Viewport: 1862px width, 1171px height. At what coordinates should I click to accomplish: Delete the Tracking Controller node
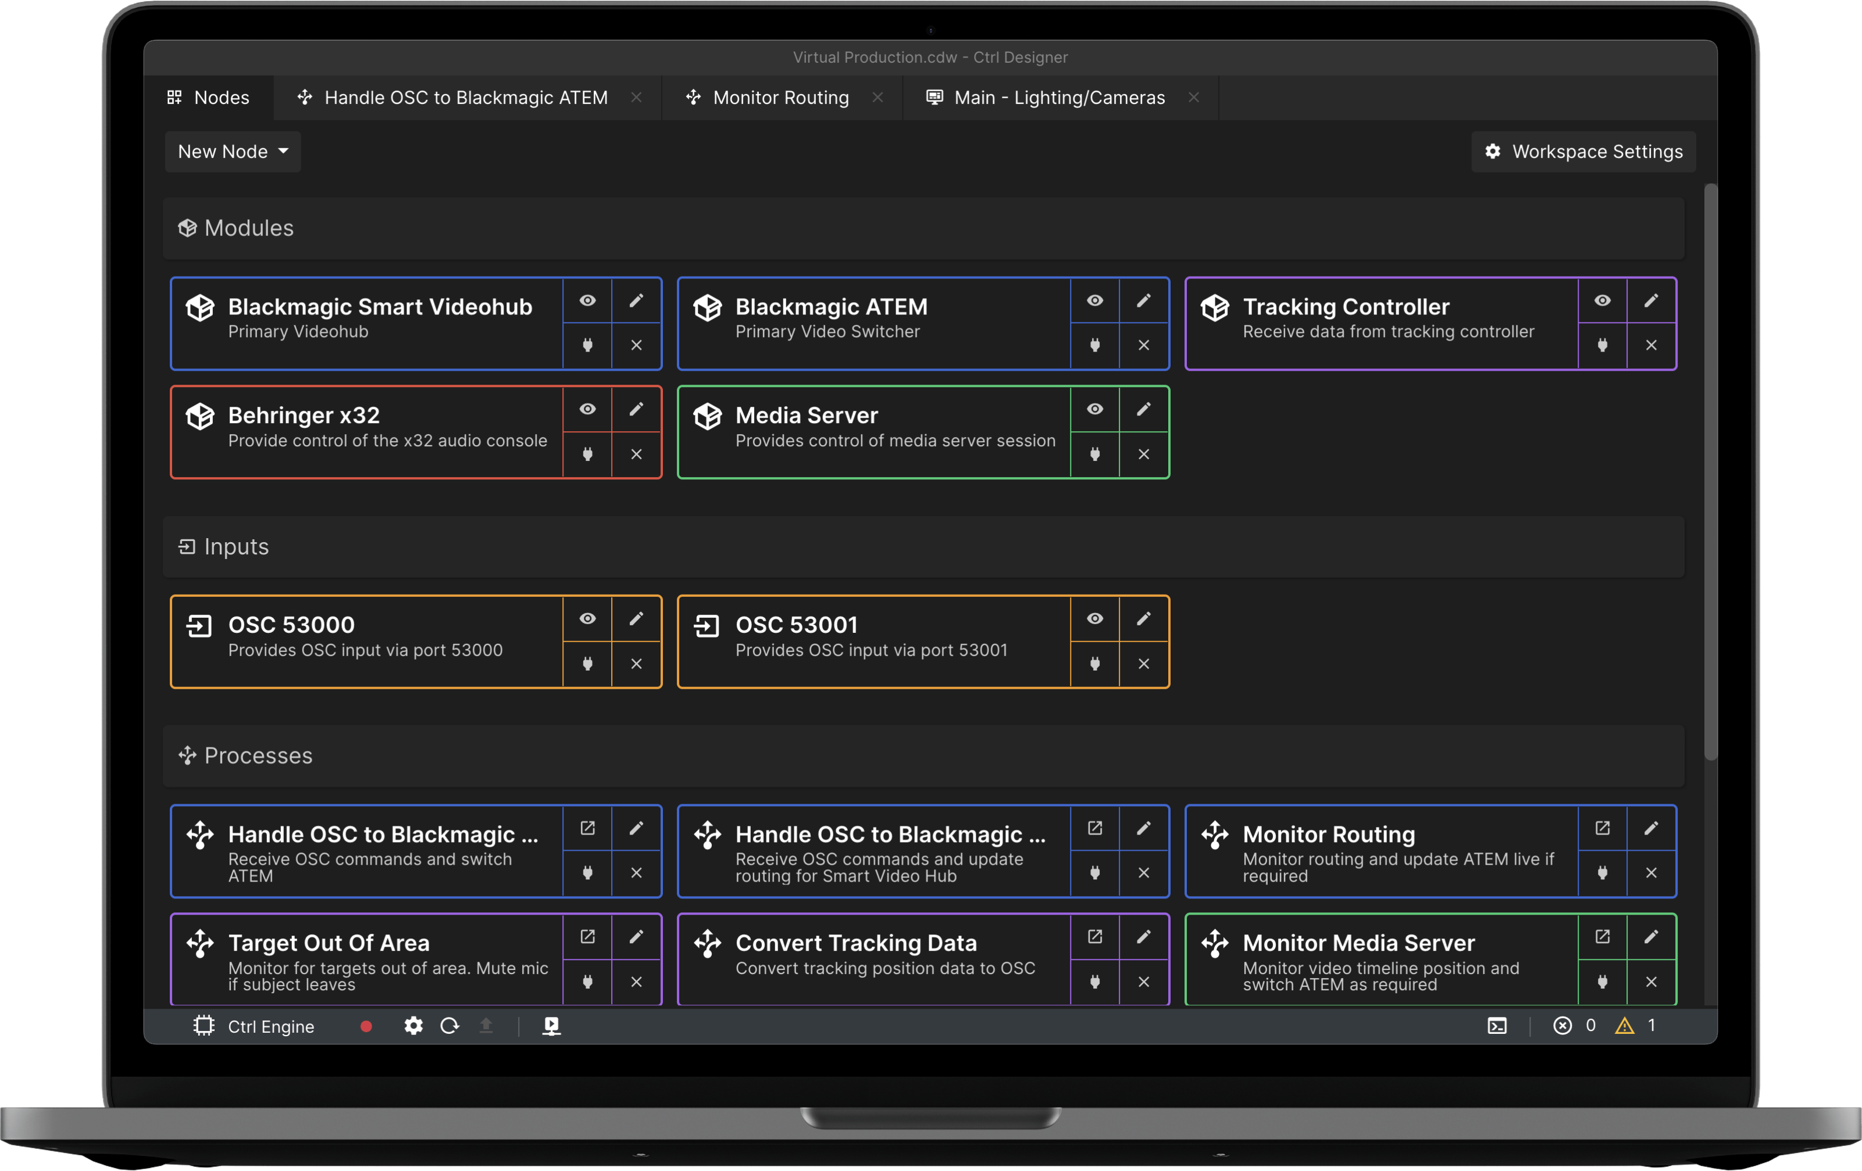pyautogui.click(x=1650, y=345)
